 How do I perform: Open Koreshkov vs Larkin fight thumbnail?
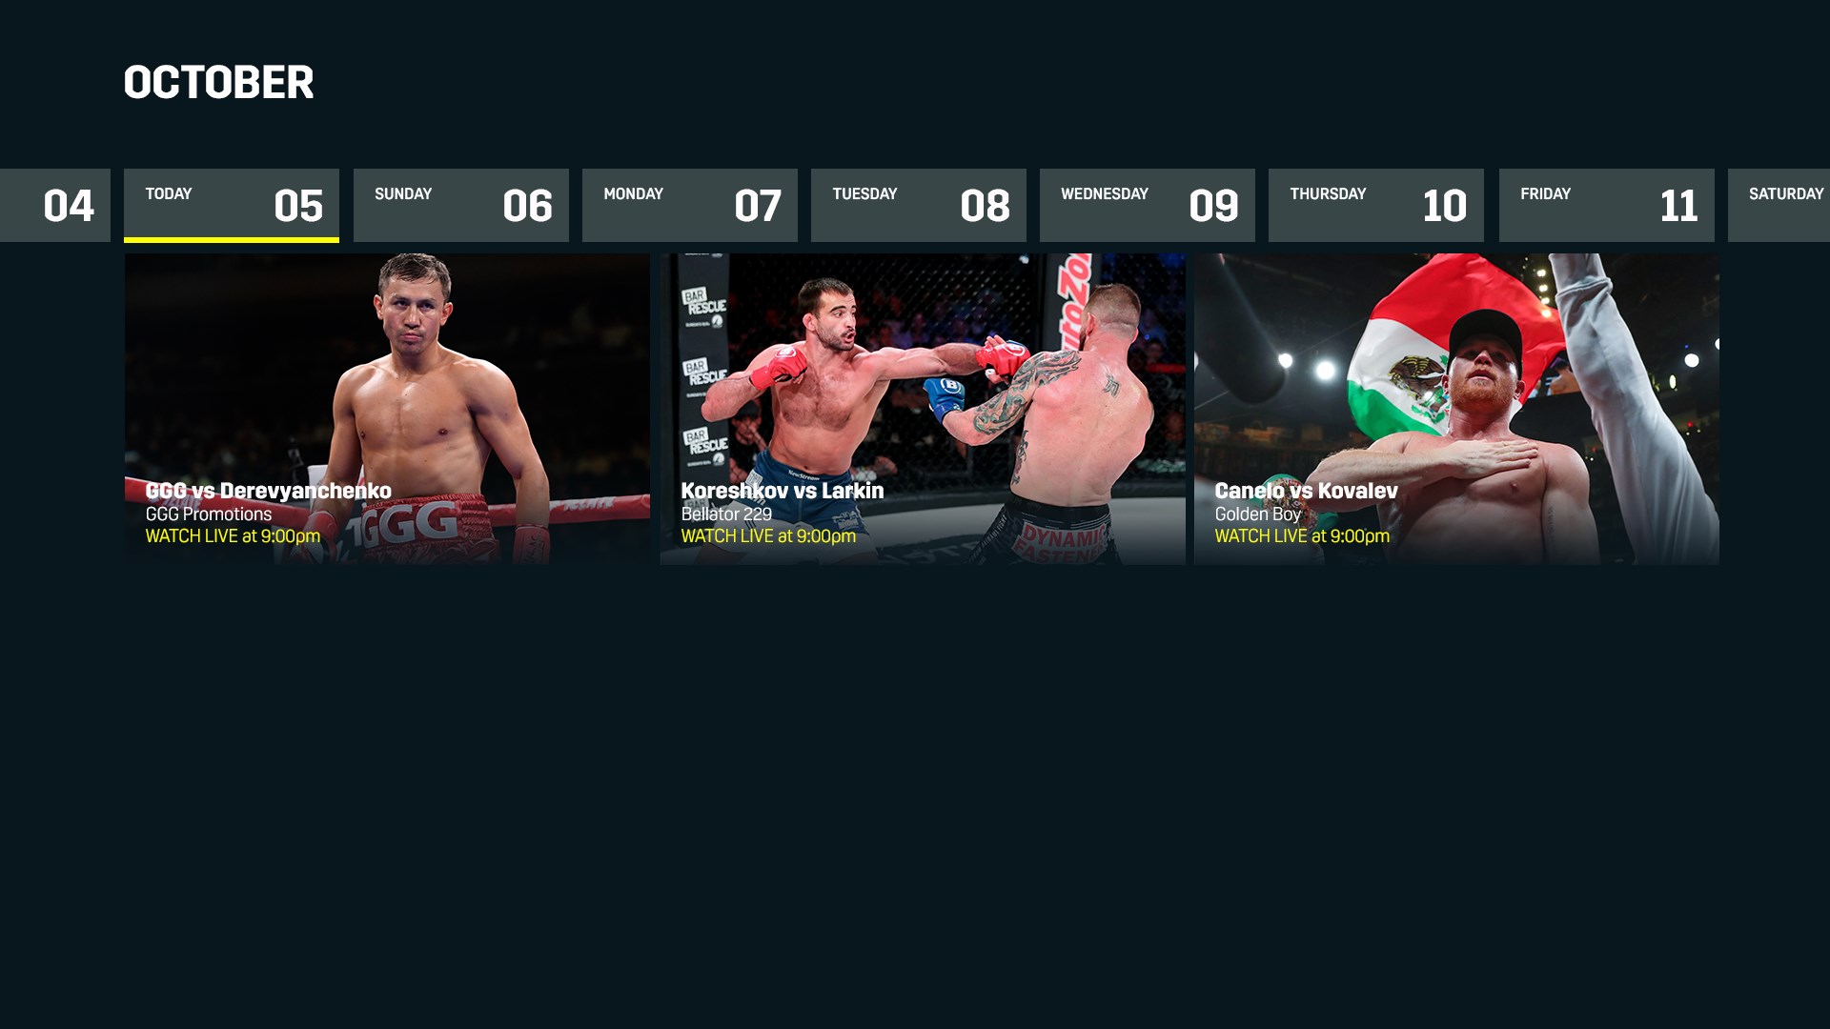923,409
